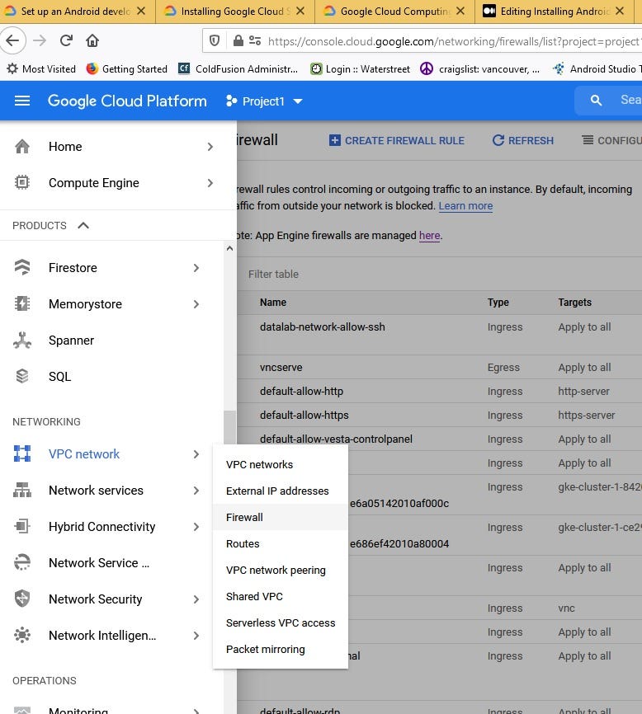Click the browser forward arrow

tap(40, 41)
